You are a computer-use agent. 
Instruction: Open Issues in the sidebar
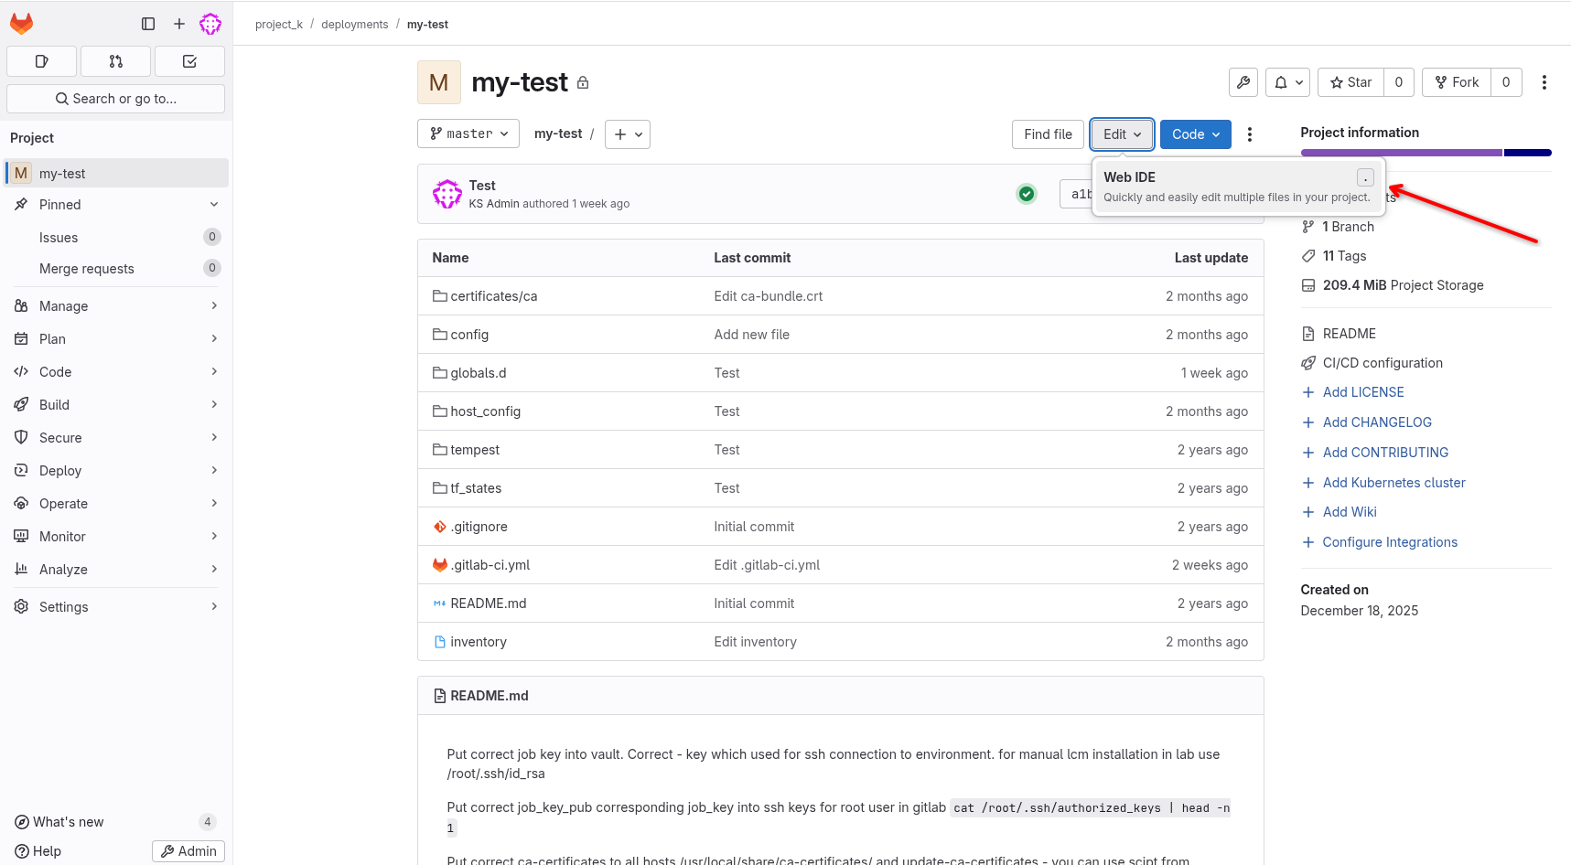[59, 238]
